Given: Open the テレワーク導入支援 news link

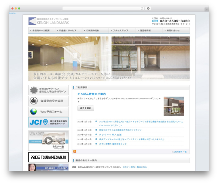Looking at the screenshot, I should (x=110, y=135).
